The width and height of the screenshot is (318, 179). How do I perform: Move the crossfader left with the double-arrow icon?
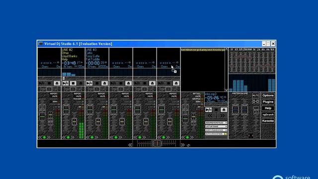pyautogui.click(x=130, y=145)
